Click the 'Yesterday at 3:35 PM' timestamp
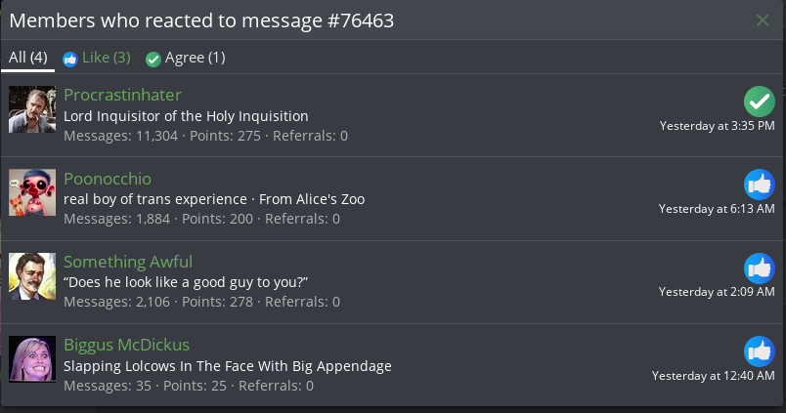The image size is (786, 413). coord(717,126)
